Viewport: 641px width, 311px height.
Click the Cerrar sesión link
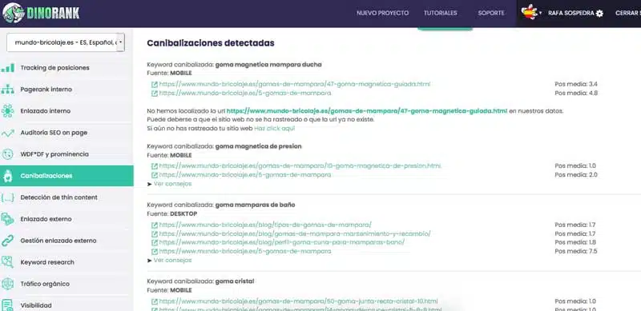tap(628, 13)
